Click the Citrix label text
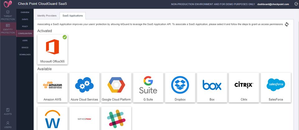Image resolution: width=299 pixels, height=130 pixels. coord(244,99)
